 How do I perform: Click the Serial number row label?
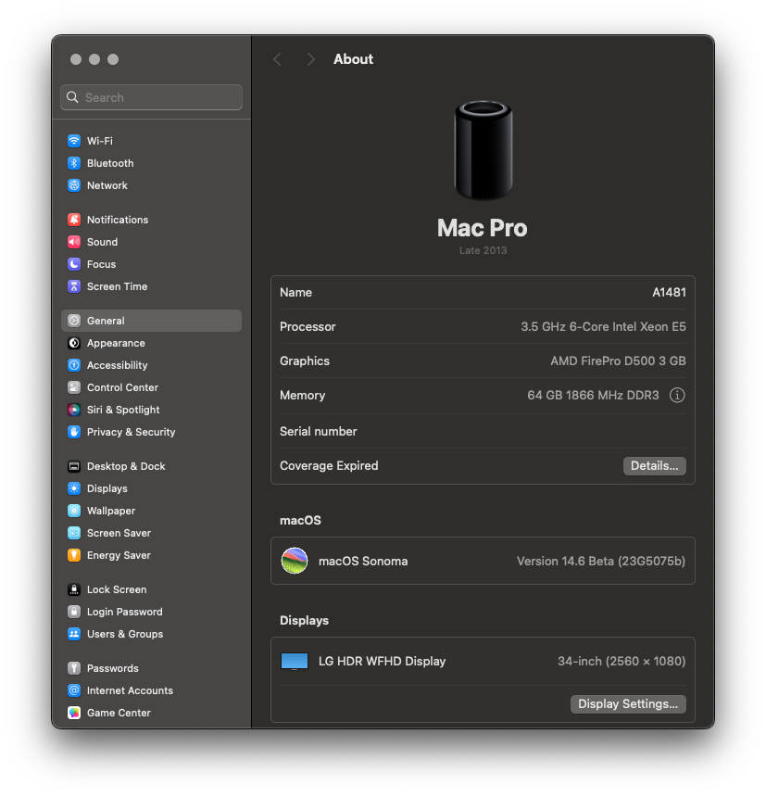319,432
